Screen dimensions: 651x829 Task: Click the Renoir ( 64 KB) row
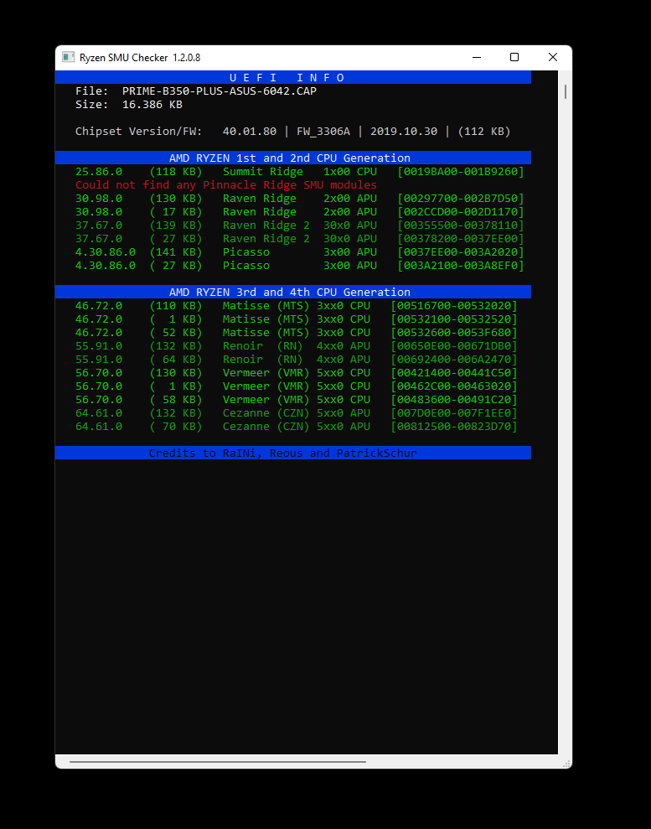[297, 360]
